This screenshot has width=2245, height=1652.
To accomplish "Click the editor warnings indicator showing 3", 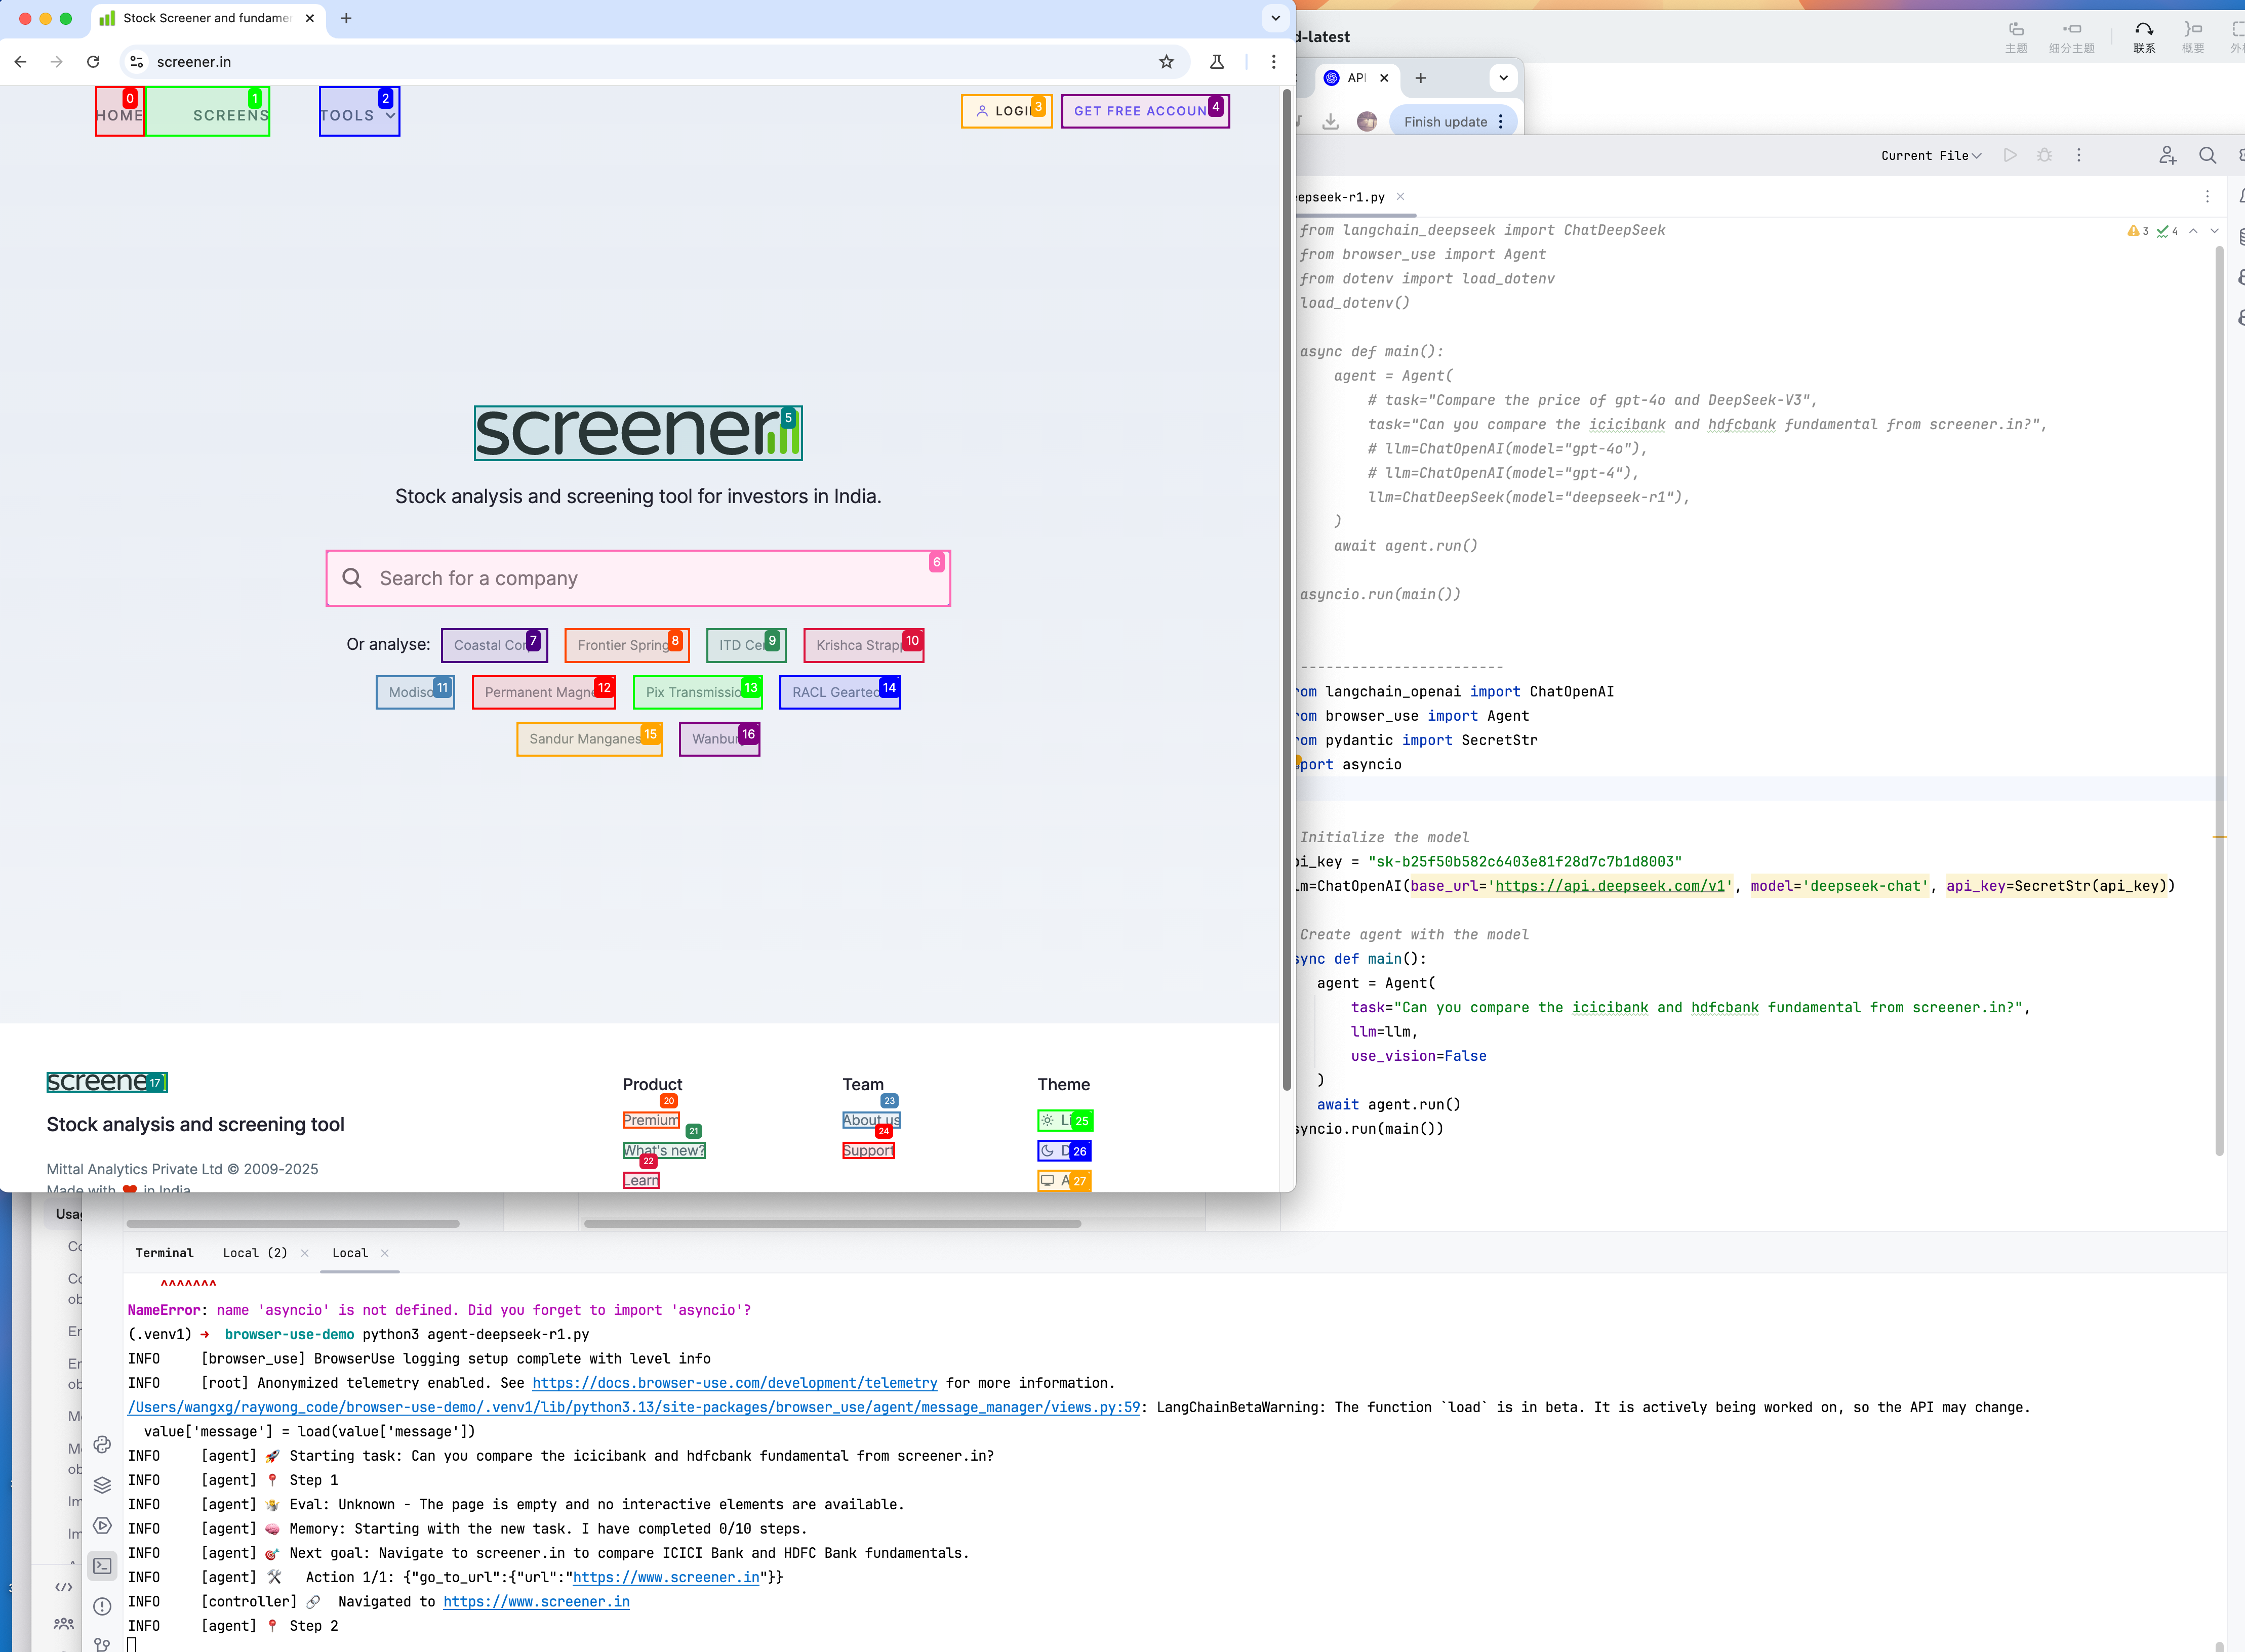I will pos(2138,231).
